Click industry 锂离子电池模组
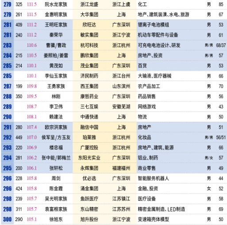This screenshot has height=225, width=227. [x=154, y=25]
